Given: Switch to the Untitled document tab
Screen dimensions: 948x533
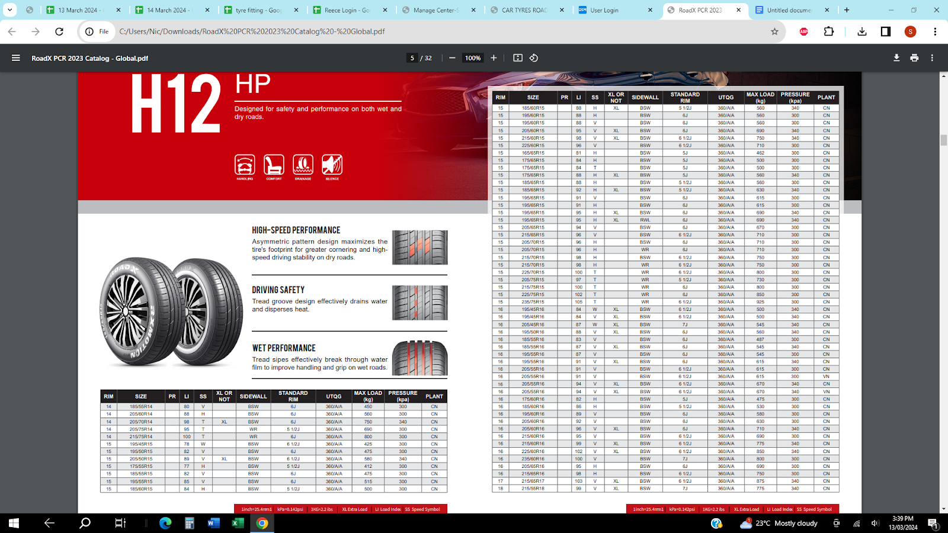Looking at the screenshot, I should [x=793, y=10].
